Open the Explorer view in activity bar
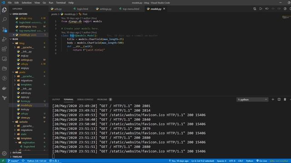Image resolution: width=291 pixels, height=163 pixels. tap(4, 10)
